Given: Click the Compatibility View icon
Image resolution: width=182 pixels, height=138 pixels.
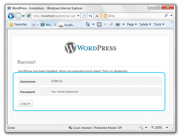Looking at the screenshot, I should point(84,16).
